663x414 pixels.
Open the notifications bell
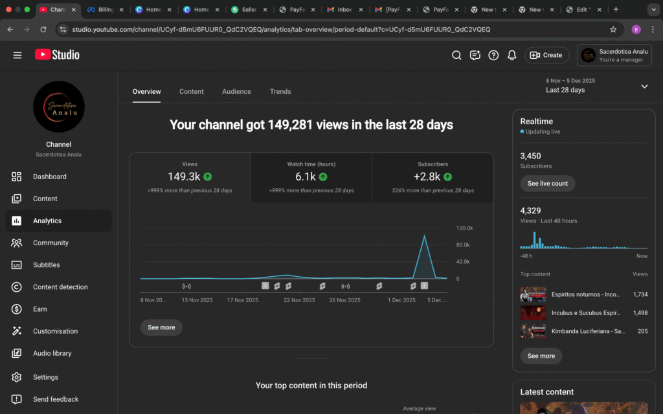coord(511,55)
